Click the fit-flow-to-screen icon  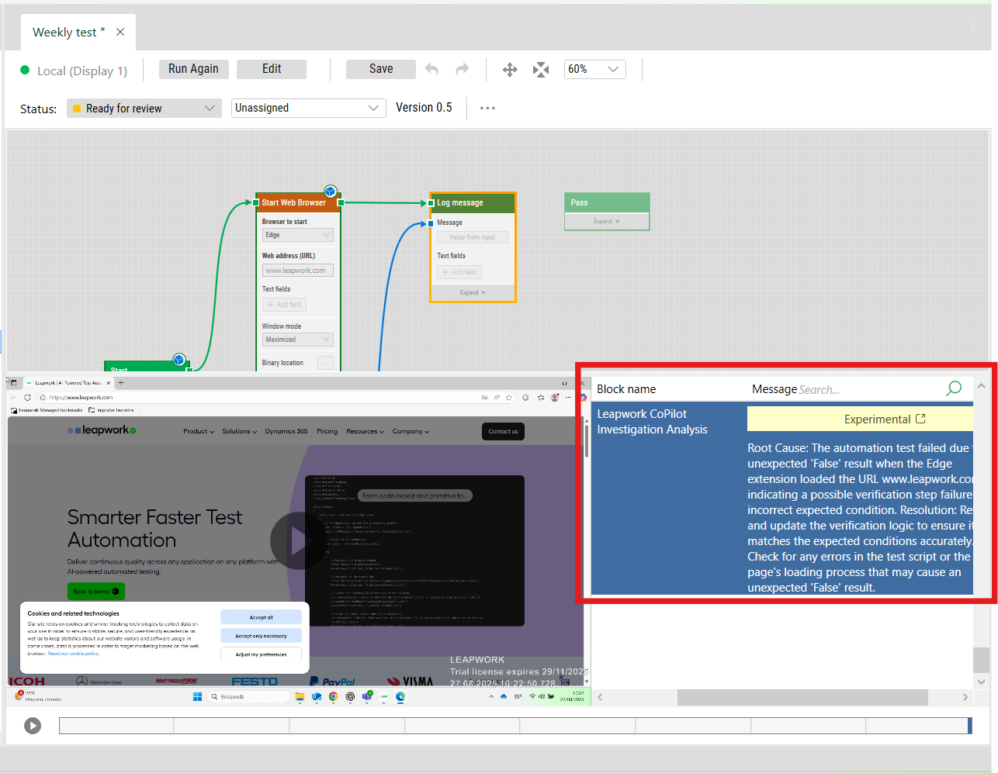pyautogui.click(x=540, y=70)
